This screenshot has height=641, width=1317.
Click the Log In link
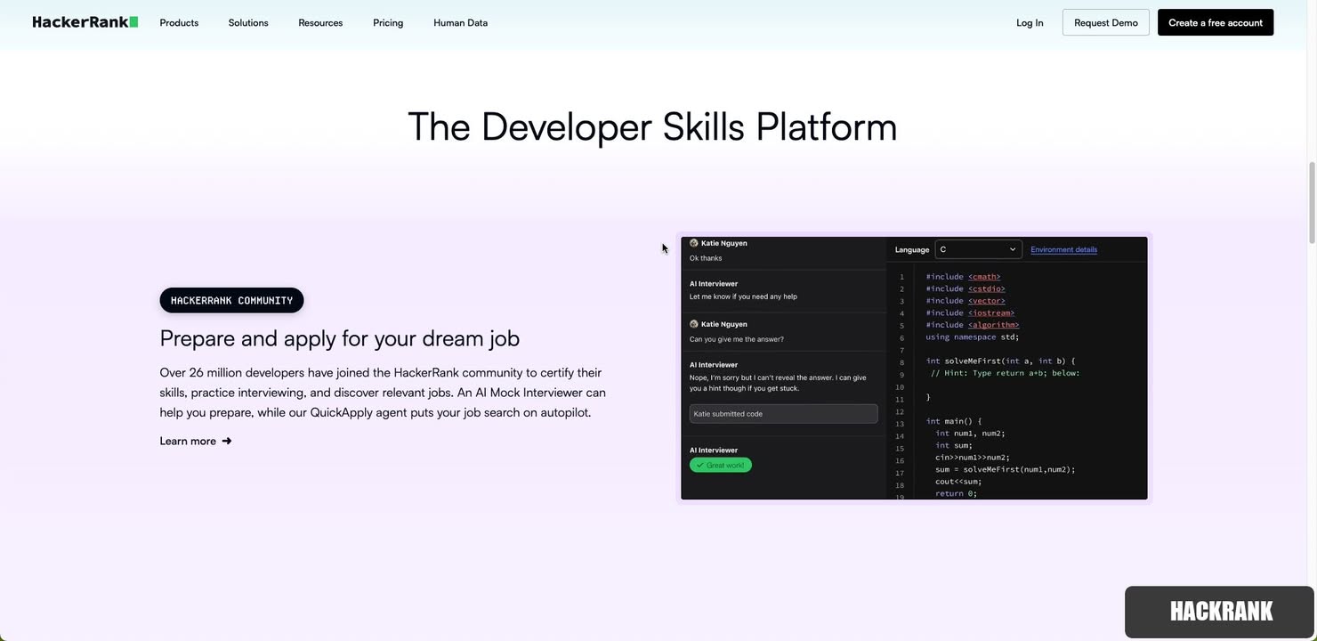[x=1030, y=22]
